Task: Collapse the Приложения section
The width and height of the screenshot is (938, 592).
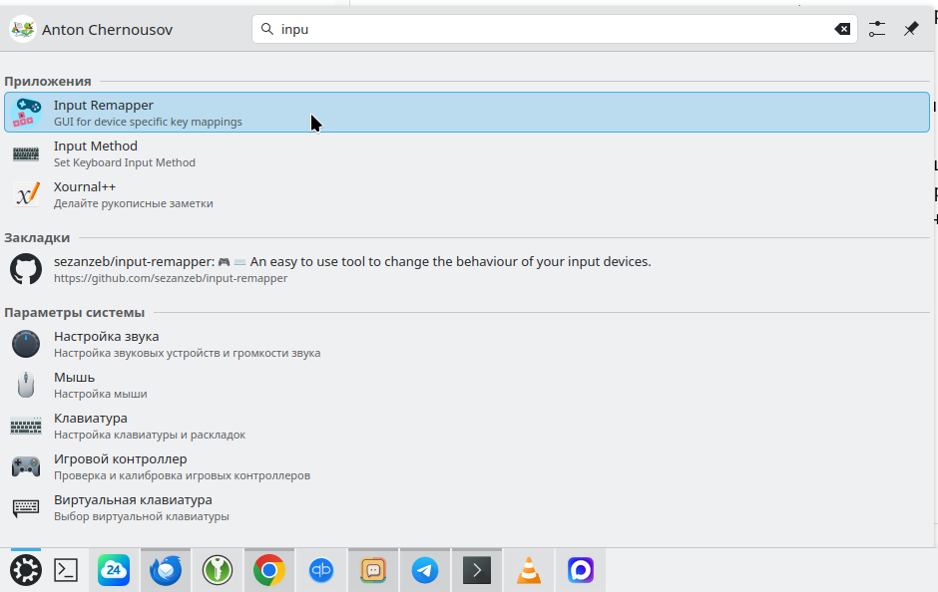Action: click(47, 81)
